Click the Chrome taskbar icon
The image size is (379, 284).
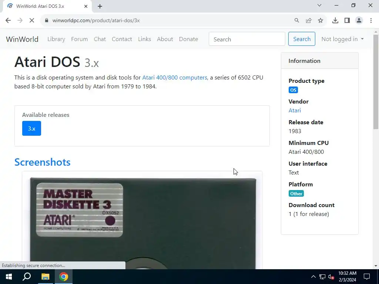63,277
